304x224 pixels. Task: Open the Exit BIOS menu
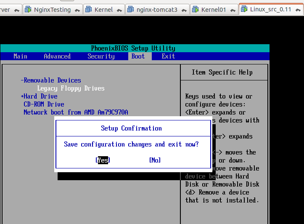tap(168, 56)
